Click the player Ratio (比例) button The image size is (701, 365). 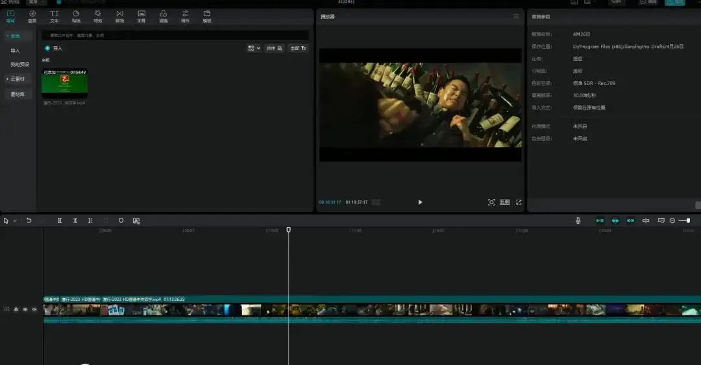(505, 202)
